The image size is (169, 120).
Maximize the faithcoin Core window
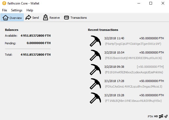point(151,3)
